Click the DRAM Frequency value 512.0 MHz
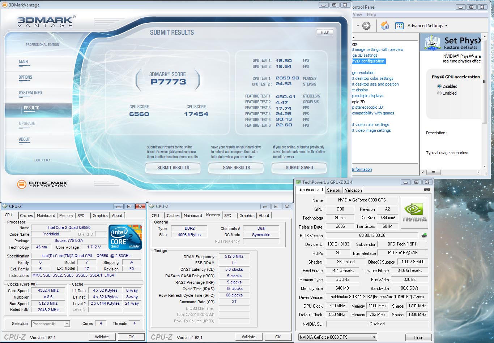This screenshot has width=494, height=343. [x=234, y=256]
